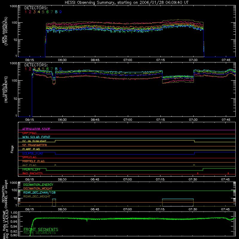Select detector 8 in the front segments legend
The height and width of the screenshot is (239, 239).
click(56, 12)
